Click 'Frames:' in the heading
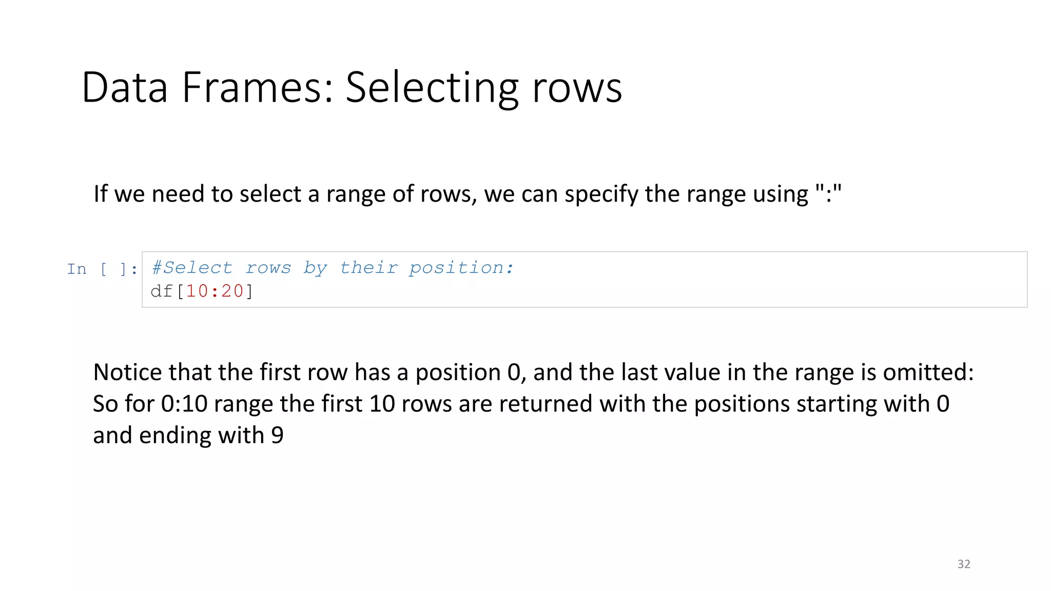The image size is (1051, 591). click(x=258, y=88)
